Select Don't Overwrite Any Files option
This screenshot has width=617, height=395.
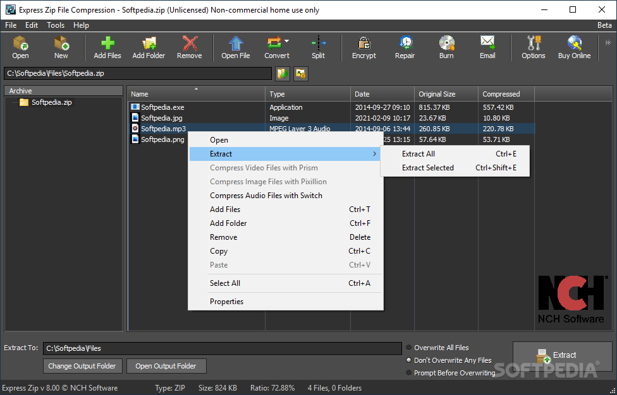409,360
